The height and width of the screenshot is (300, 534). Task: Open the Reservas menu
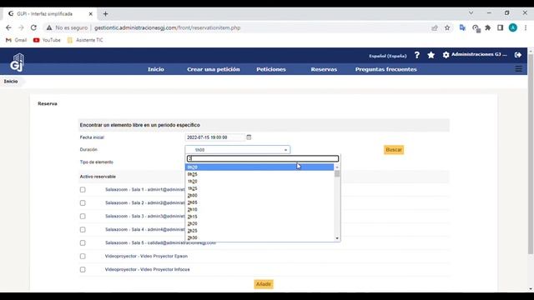click(x=324, y=69)
